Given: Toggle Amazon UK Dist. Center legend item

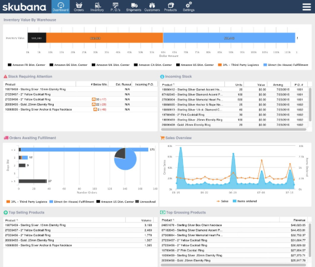Looking at the screenshot, I should point(111,65).
